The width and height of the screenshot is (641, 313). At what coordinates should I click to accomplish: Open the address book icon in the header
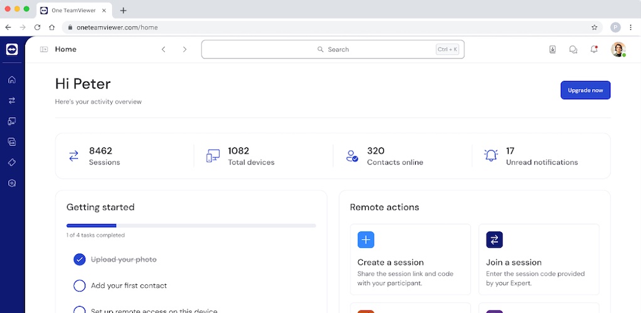click(553, 50)
